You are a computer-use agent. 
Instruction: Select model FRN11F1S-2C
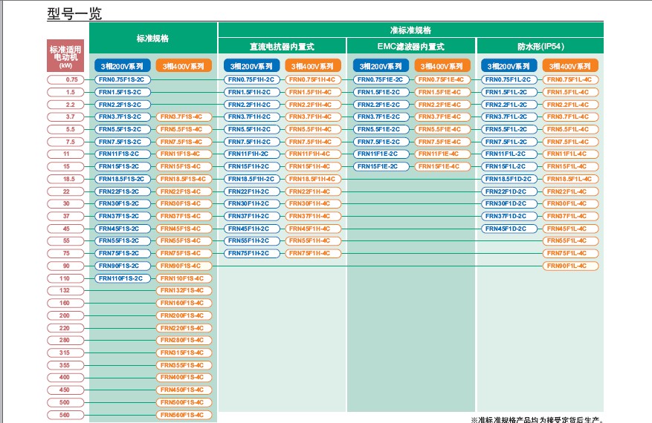(x=123, y=154)
